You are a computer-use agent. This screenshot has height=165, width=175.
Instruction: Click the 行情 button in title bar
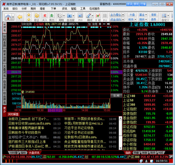(143, 4)
